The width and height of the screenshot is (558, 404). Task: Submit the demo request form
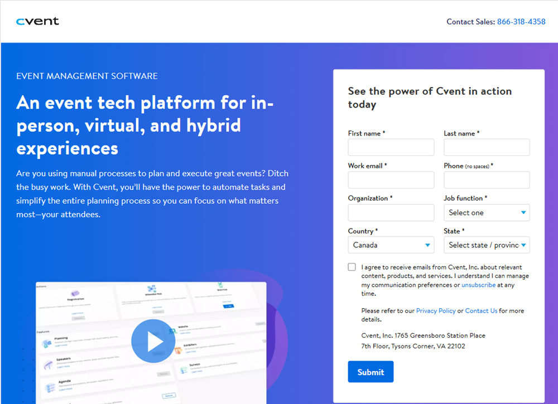click(x=371, y=372)
